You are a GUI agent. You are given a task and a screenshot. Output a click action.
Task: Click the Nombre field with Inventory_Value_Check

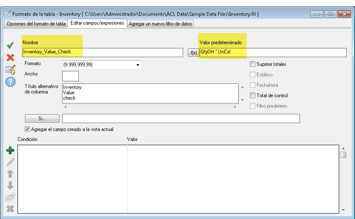102,52
